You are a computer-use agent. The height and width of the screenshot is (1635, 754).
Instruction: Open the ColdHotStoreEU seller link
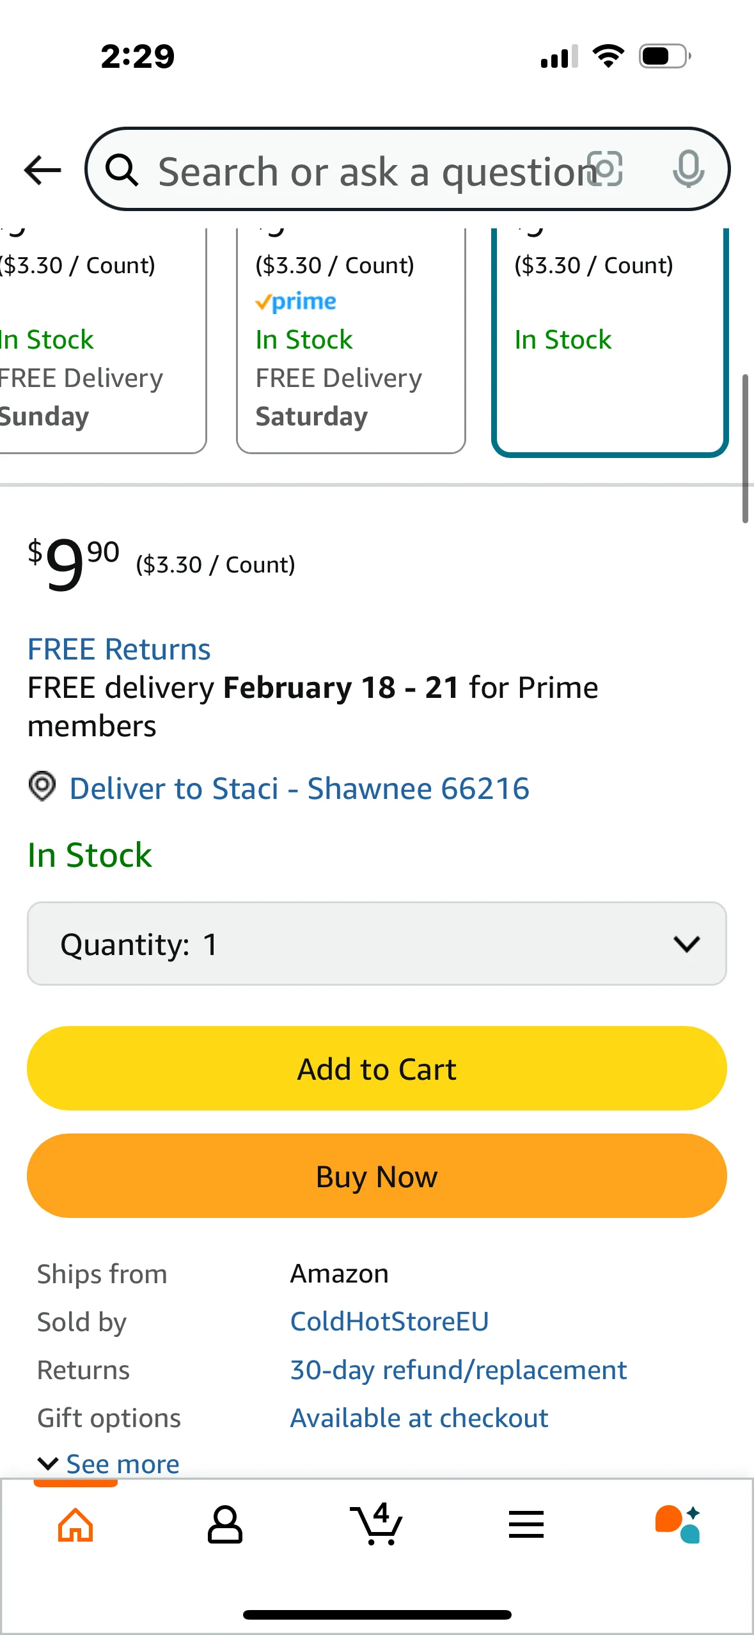[389, 1322]
